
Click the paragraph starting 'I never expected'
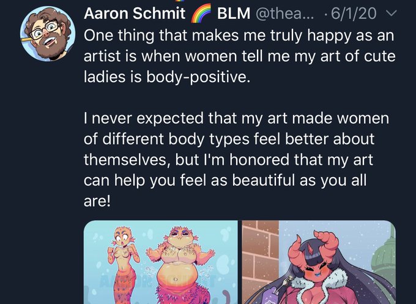tap(236, 159)
